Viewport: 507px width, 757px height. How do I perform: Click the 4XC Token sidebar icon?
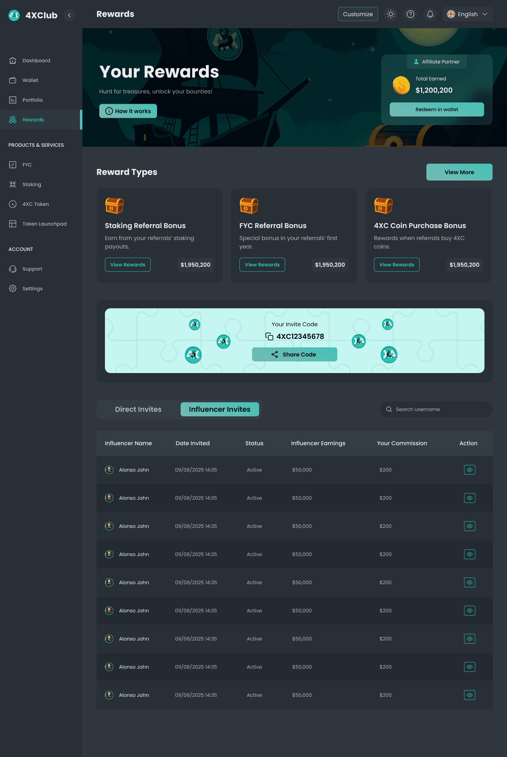[13, 204]
